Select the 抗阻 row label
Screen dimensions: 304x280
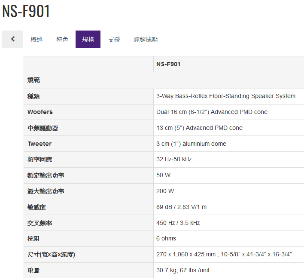[33, 239]
